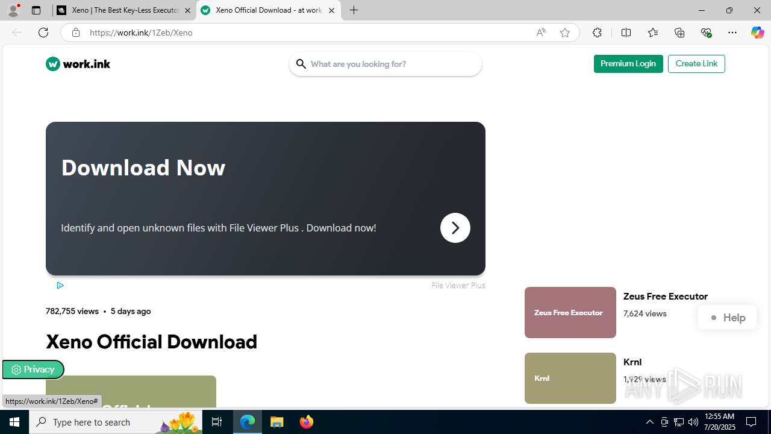Click the Xeno Official Download heading
The width and height of the screenshot is (771, 434).
pos(152,342)
